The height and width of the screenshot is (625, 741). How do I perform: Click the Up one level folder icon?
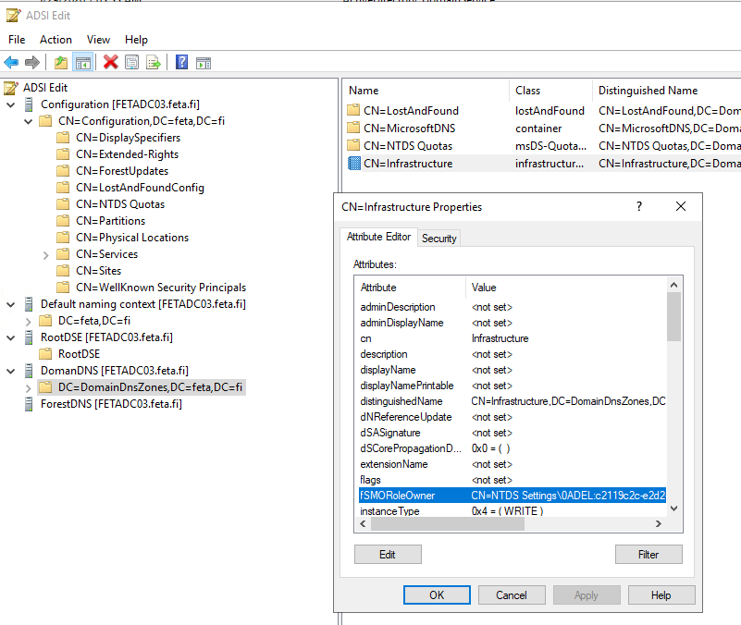click(x=61, y=62)
